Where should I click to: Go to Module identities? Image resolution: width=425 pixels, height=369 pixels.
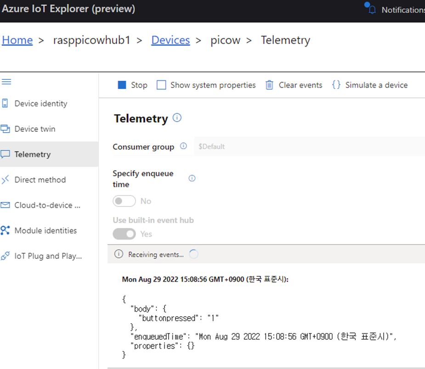(45, 230)
